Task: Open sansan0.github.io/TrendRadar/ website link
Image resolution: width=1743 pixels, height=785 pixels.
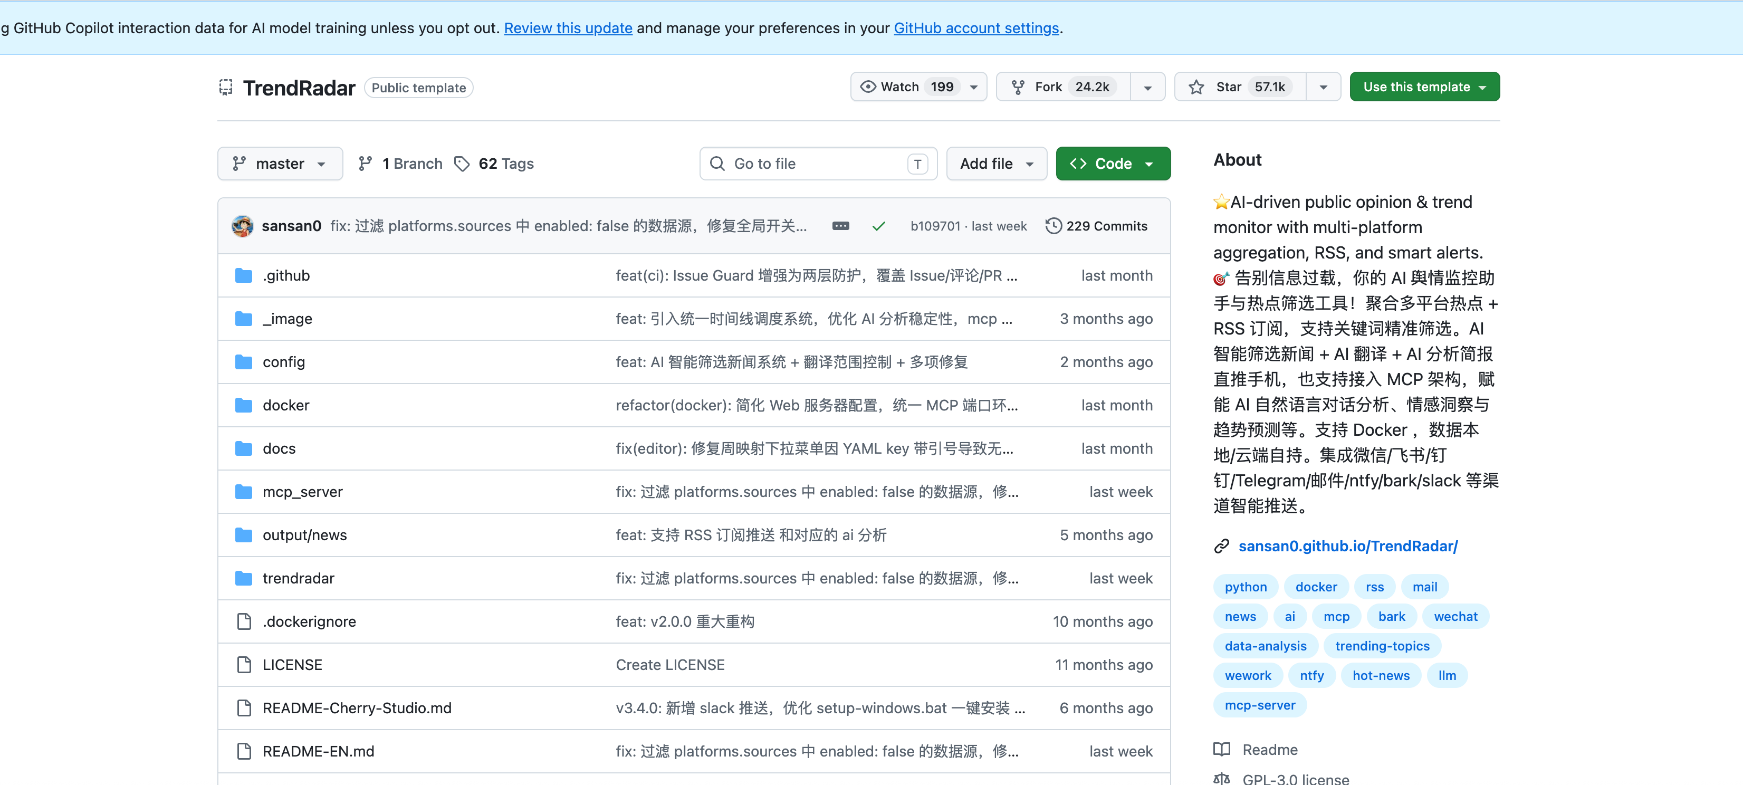Action: [x=1348, y=546]
